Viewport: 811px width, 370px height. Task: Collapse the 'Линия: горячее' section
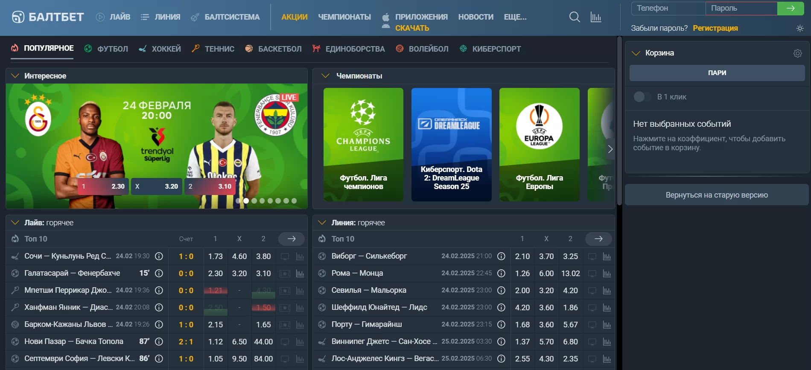tap(322, 223)
